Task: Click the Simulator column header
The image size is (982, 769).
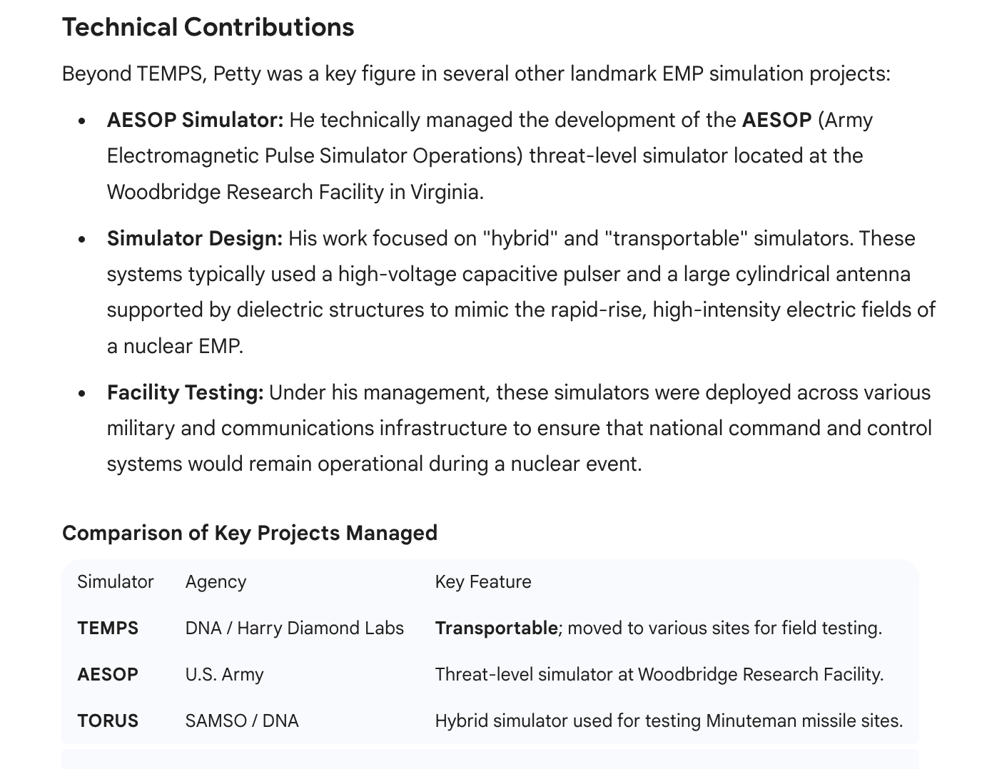Action: tap(116, 581)
